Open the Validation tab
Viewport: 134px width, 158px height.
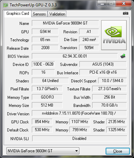point(57,14)
